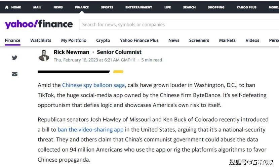Open the Yahoo Finance Plus tab
Screen dimensions: 279x168
139,40
